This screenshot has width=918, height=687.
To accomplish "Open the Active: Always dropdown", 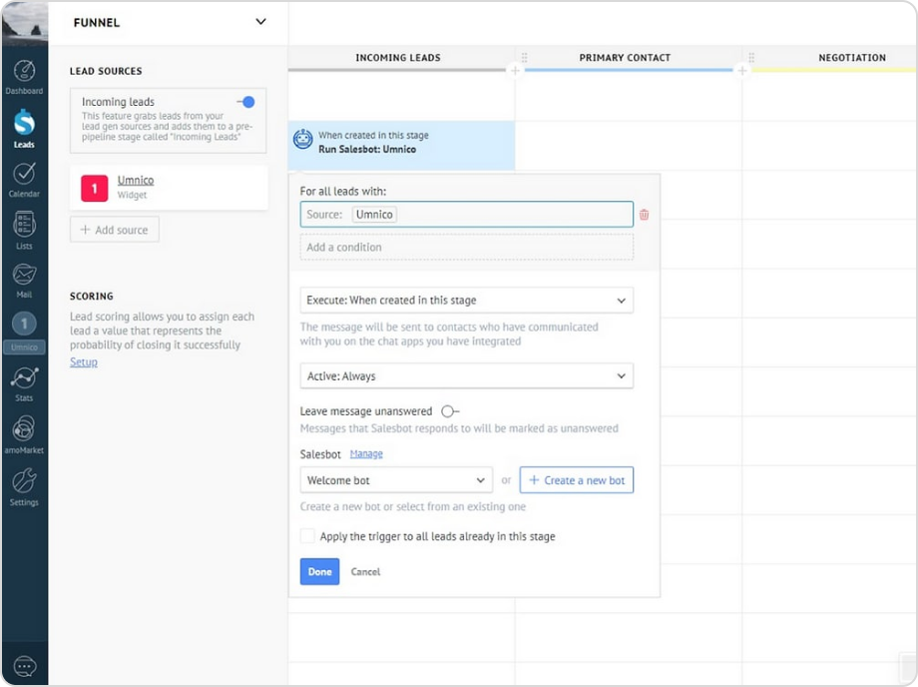I will (x=466, y=375).
